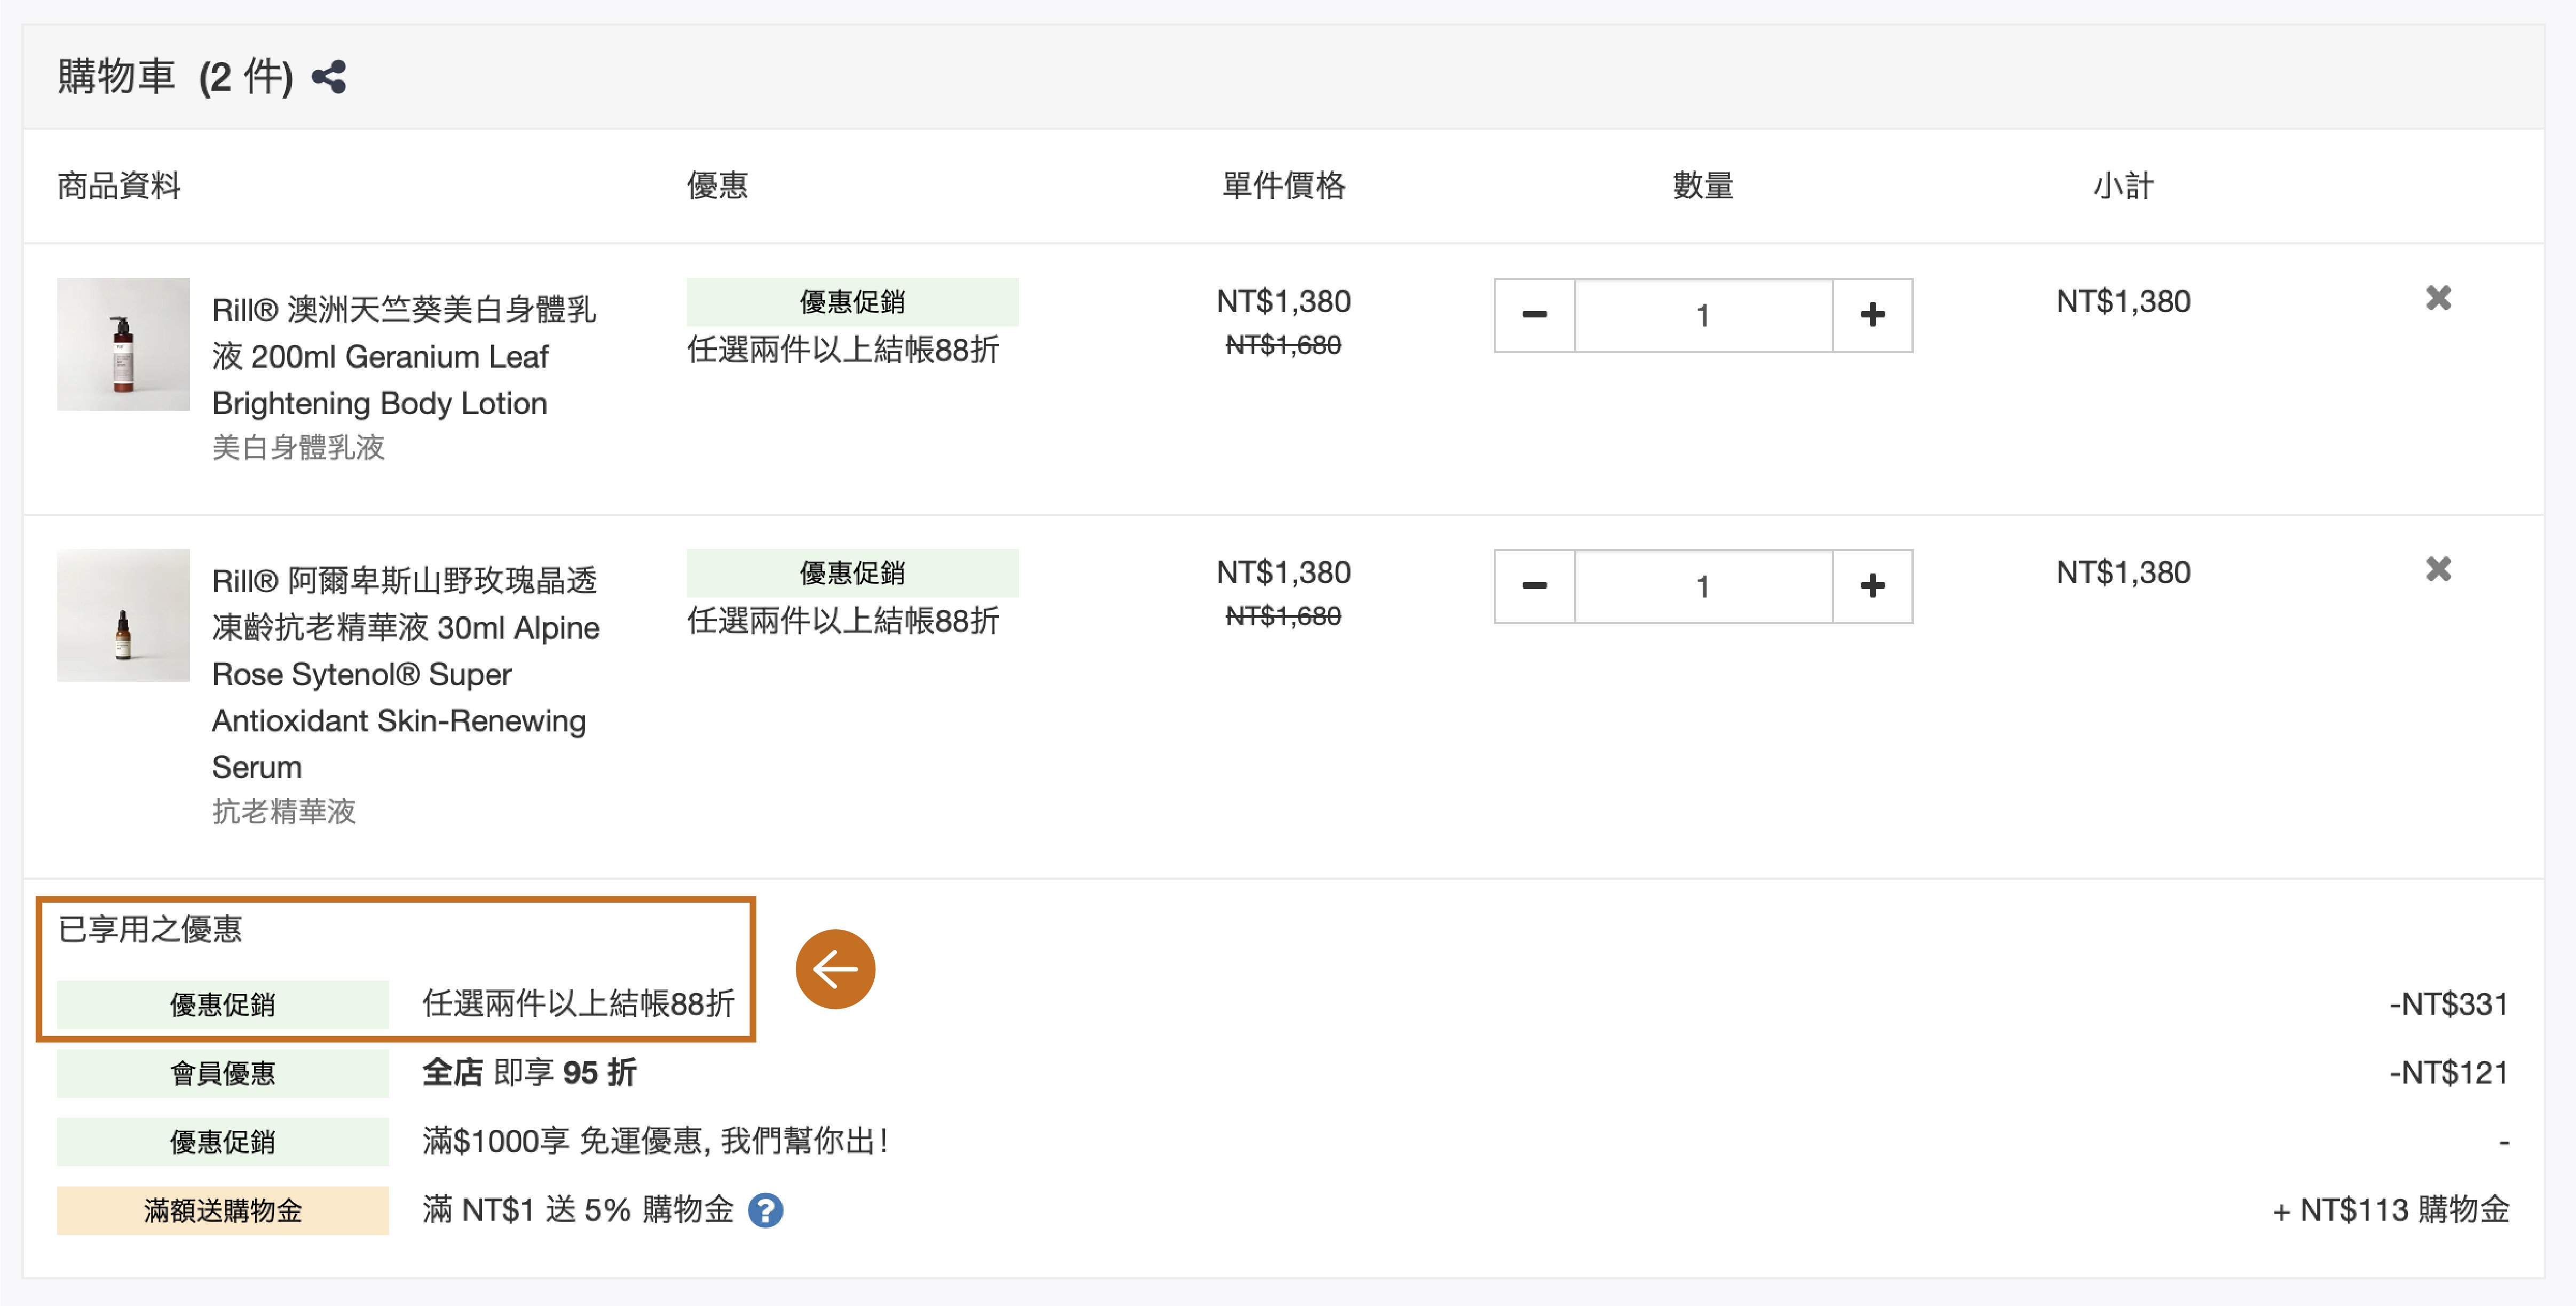Click the body lotion product thumbnail
The height and width of the screenshot is (1306, 2576).
click(123, 344)
